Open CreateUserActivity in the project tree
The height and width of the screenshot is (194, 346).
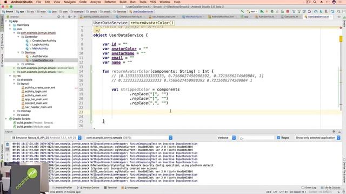point(44,41)
